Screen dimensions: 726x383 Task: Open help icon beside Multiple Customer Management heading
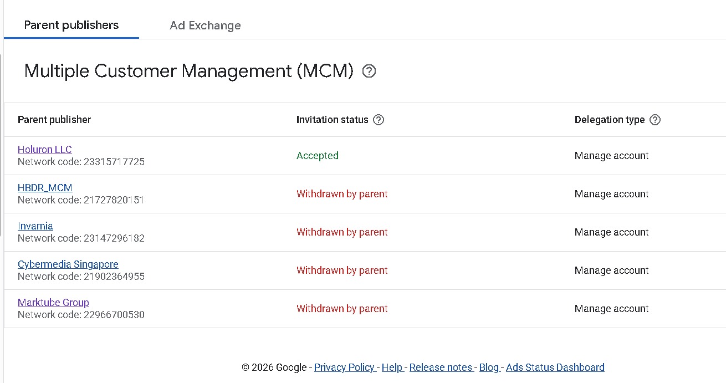tap(369, 72)
